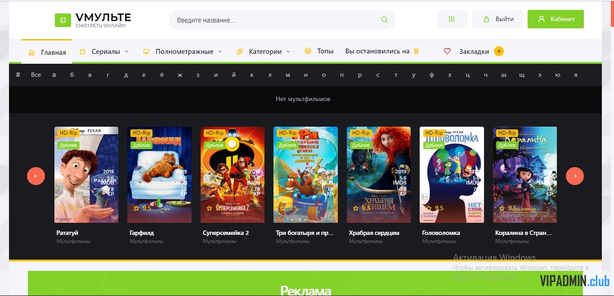Click the pause icon after Вы остановились на
The width and height of the screenshot is (614, 296).
[x=416, y=51]
